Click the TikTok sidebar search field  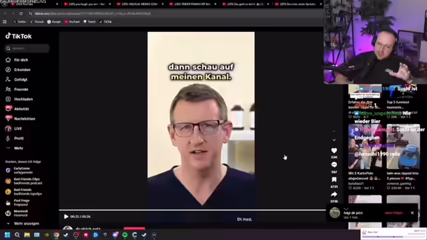pyautogui.click(x=27, y=49)
